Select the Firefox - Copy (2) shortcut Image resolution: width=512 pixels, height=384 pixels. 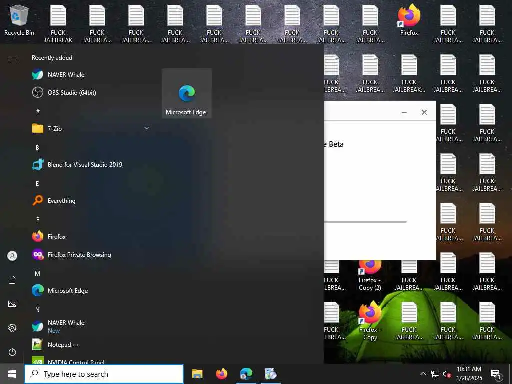(x=370, y=276)
